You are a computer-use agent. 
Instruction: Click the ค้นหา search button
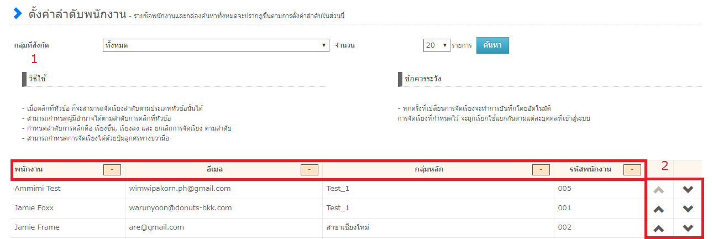pyautogui.click(x=492, y=45)
